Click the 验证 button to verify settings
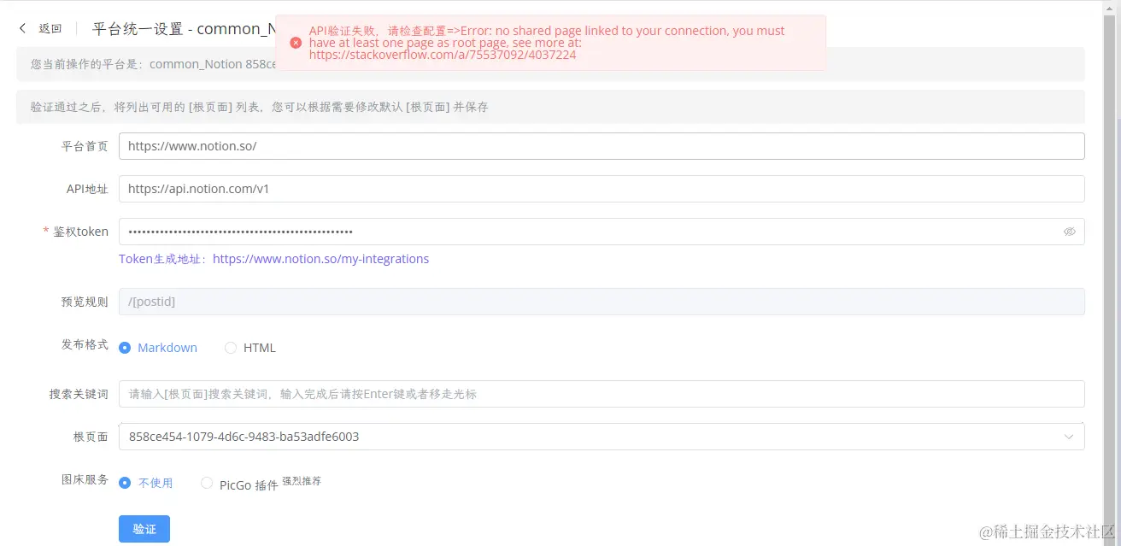 (x=144, y=528)
